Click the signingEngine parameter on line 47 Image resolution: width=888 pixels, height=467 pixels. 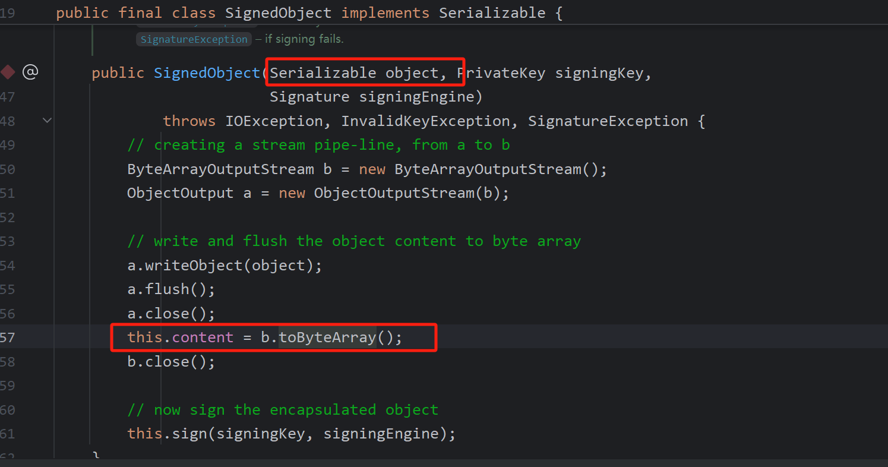[416, 97]
